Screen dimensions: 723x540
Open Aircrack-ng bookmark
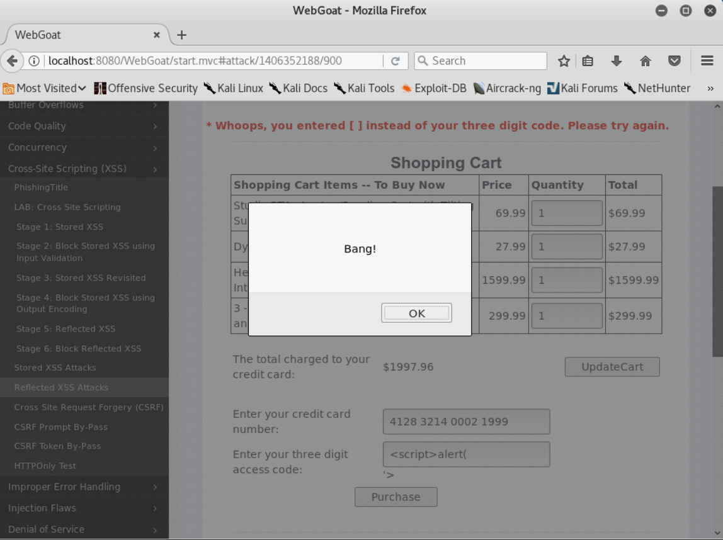507,88
